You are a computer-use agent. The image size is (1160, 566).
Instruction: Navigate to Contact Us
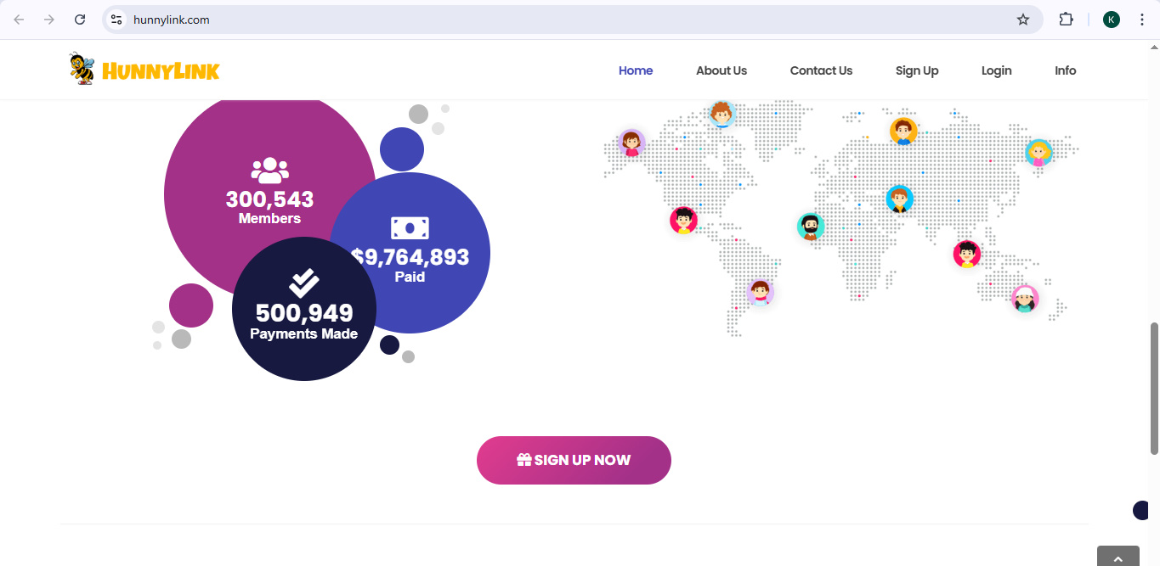[x=821, y=70]
